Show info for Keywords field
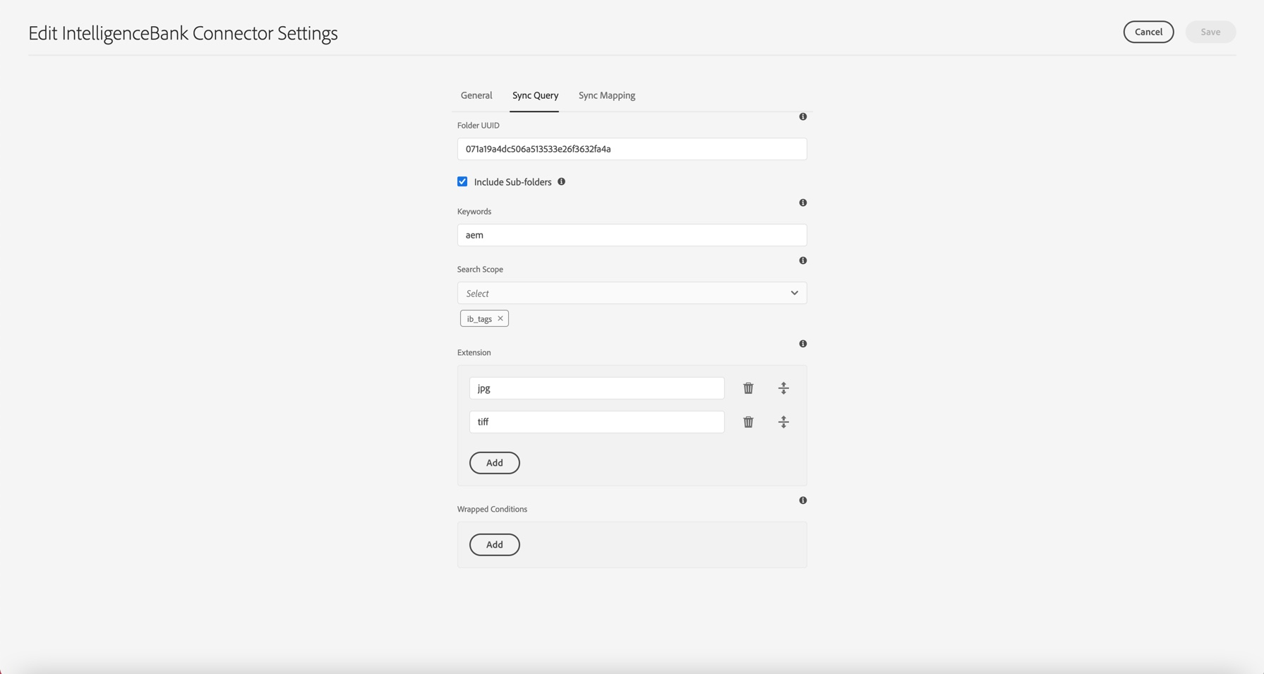The height and width of the screenshot is (674, 1264). tap(802, 203)
